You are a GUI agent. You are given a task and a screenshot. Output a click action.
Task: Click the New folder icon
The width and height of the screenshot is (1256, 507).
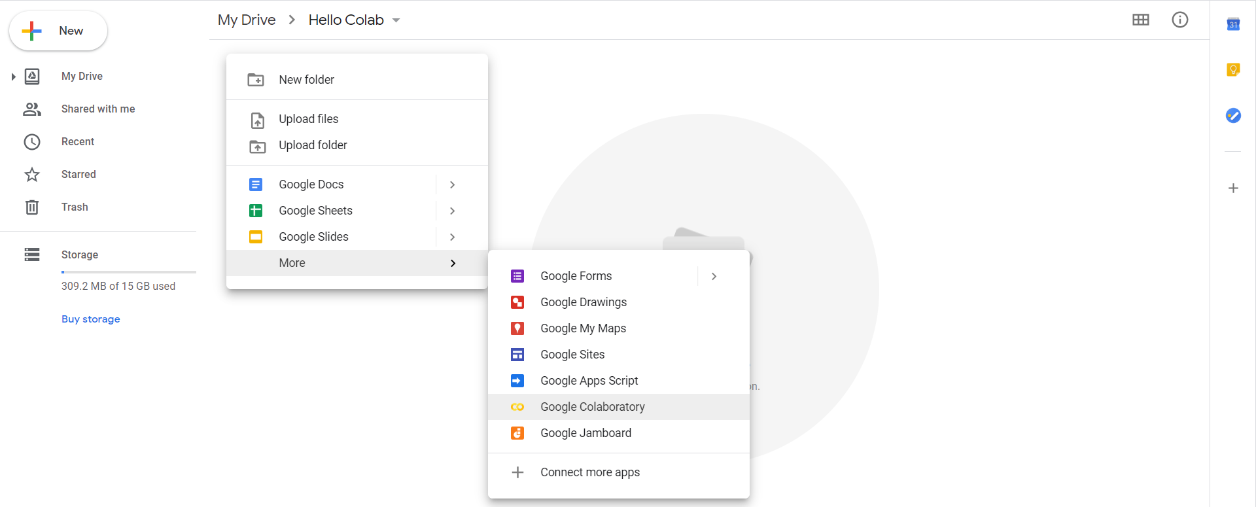click(x=256, y=80)
